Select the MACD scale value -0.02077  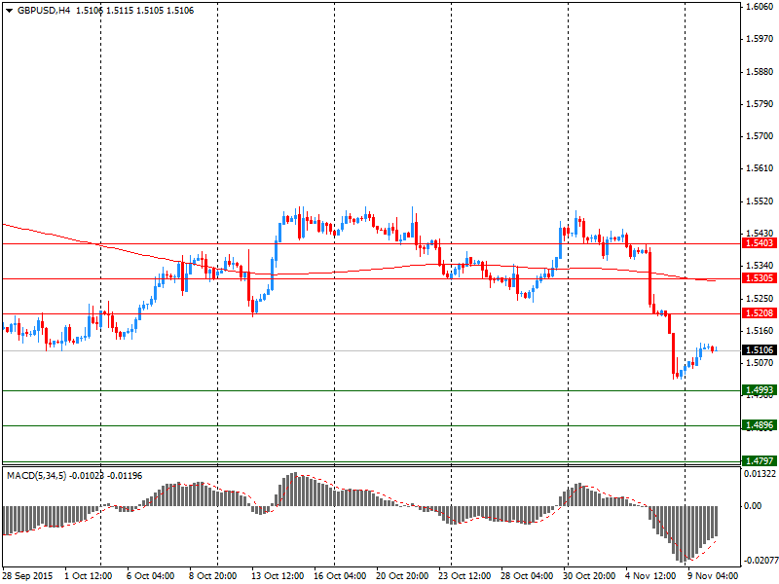pos(760,561)
